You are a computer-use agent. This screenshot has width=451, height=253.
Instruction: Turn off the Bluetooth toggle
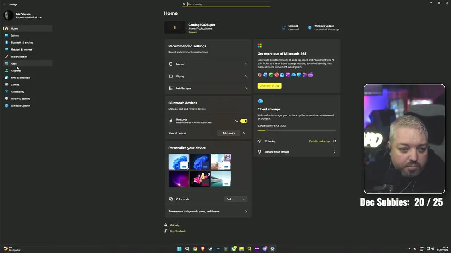244,121
